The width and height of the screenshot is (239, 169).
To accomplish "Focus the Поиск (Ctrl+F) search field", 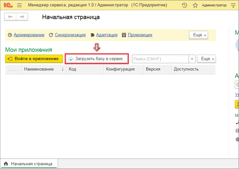I will click(160, 59).
